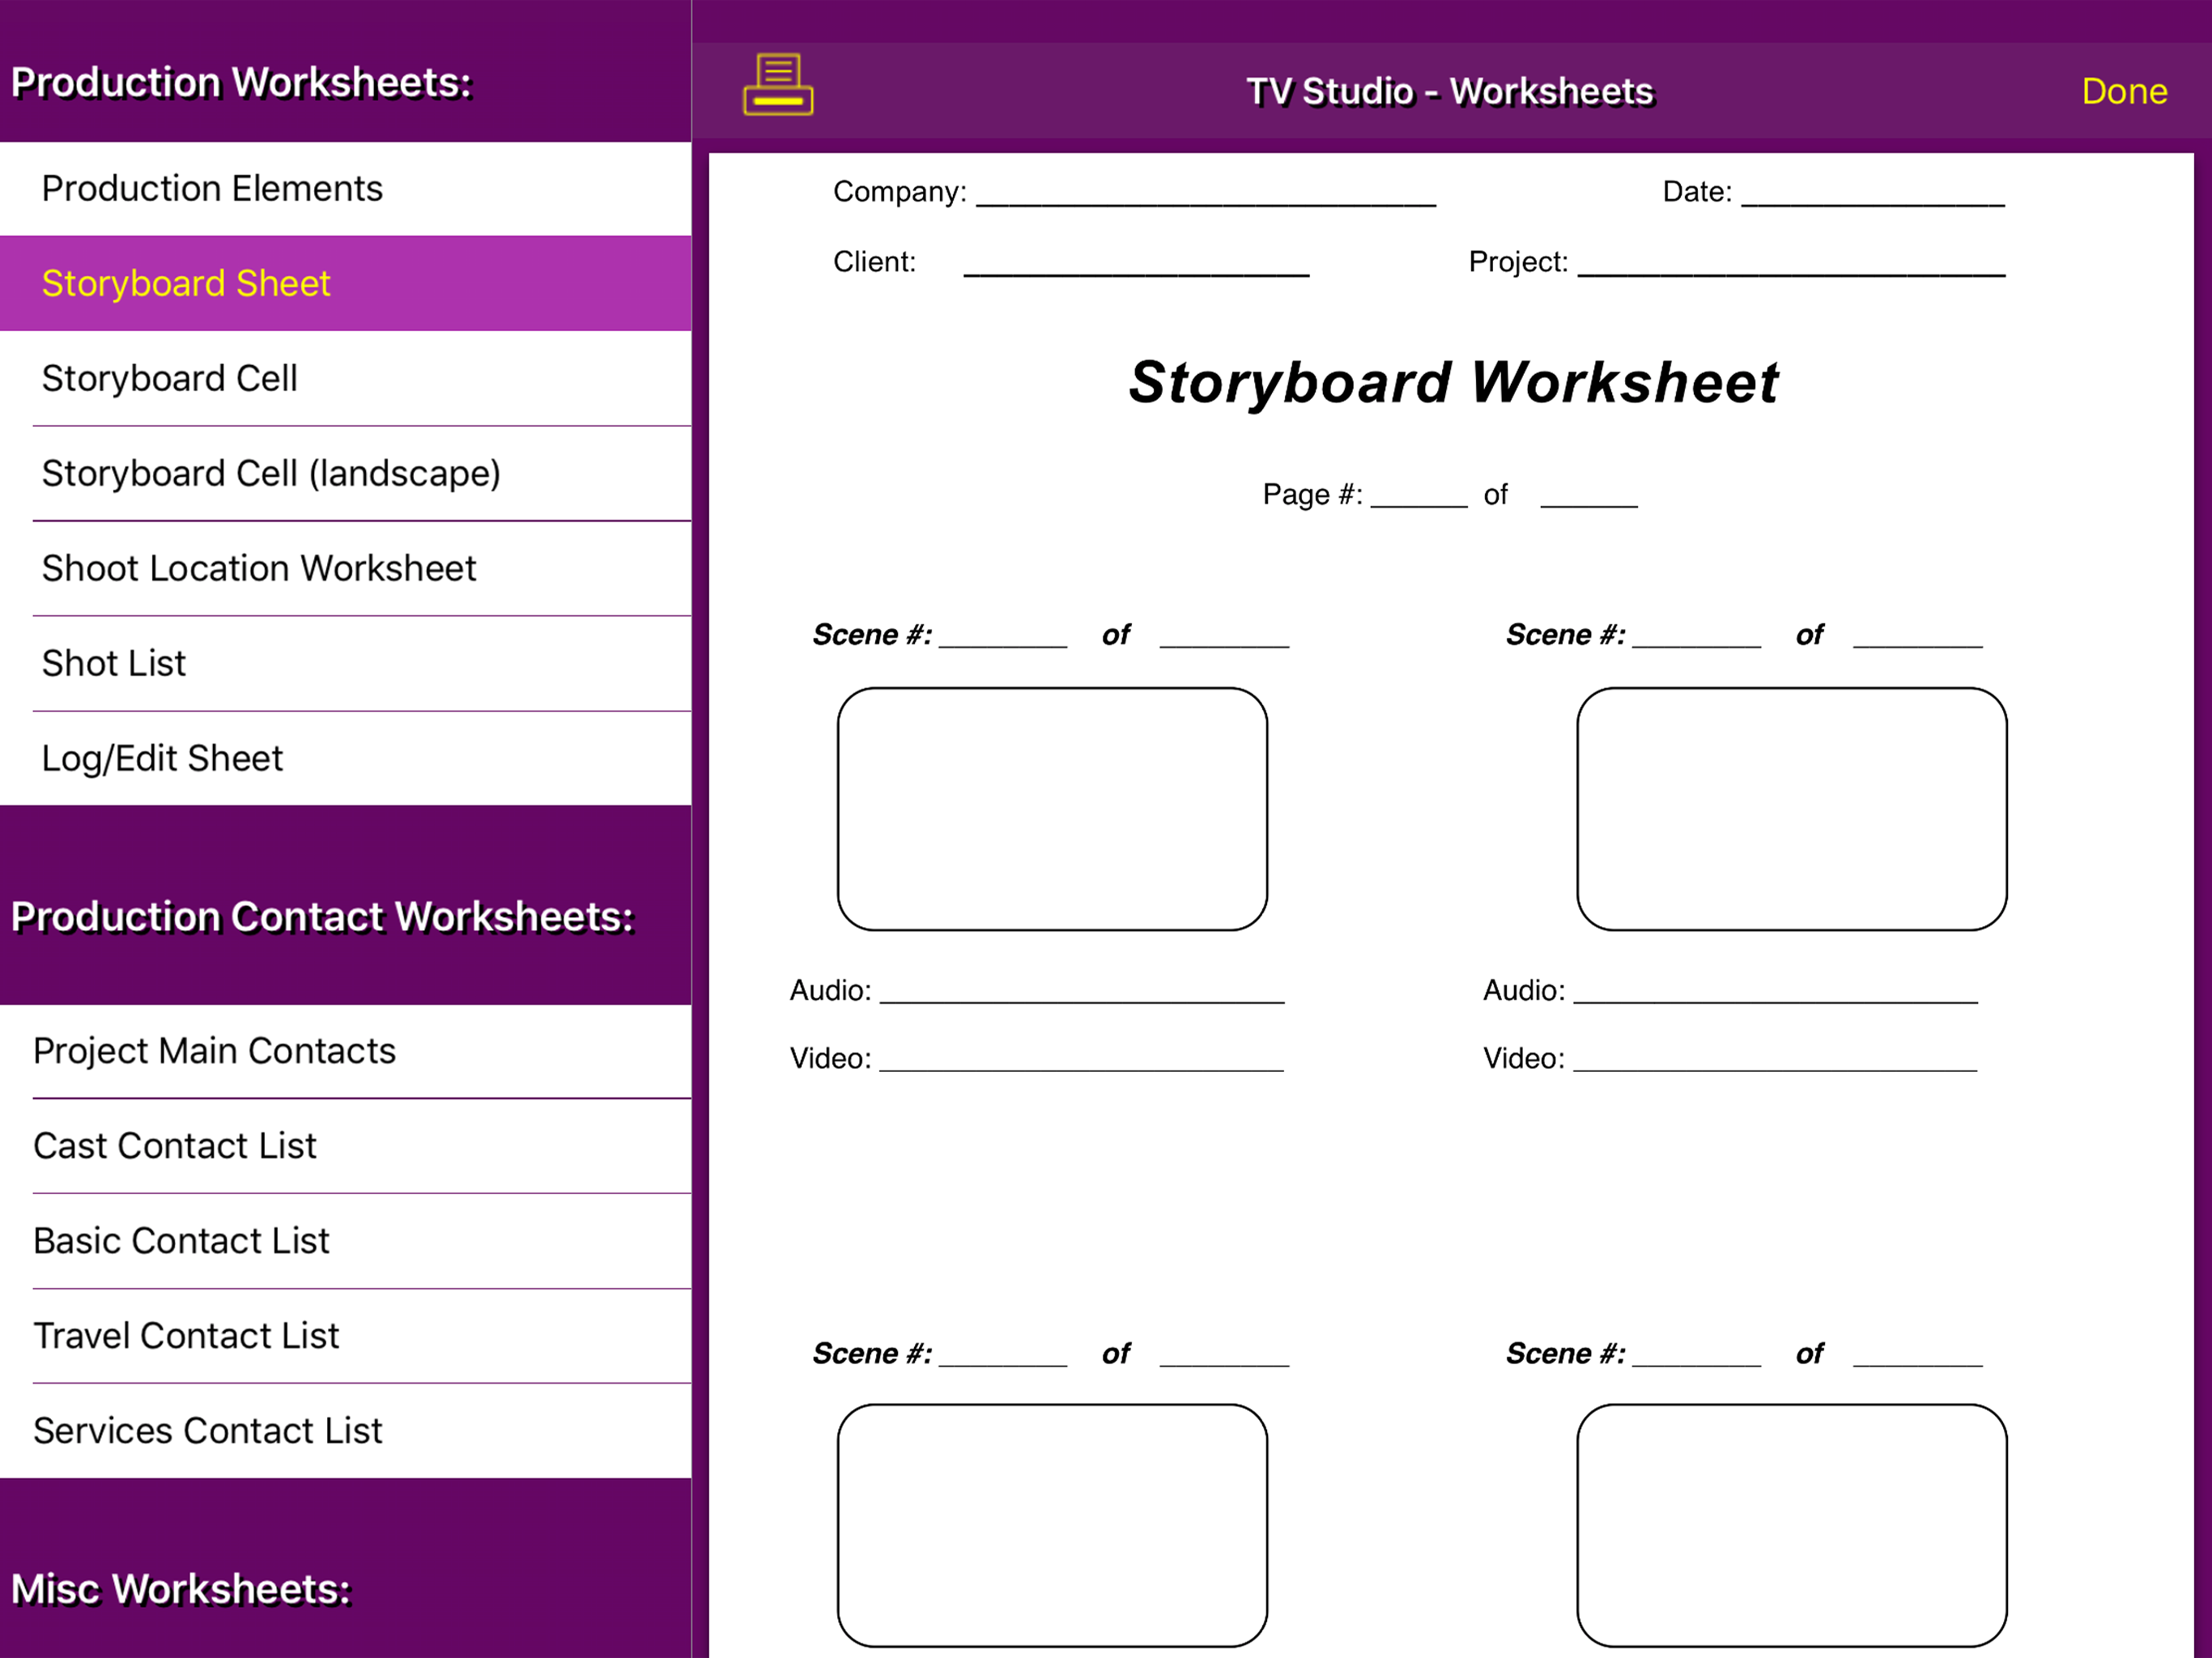Click the Storyboard Worksheet title
2212x1658 pixels.
coord(1453,383)
